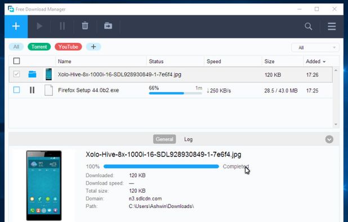Add a new tag with the plus pill
Viewport: 348px width, 222px height.
tap(93, 47)
